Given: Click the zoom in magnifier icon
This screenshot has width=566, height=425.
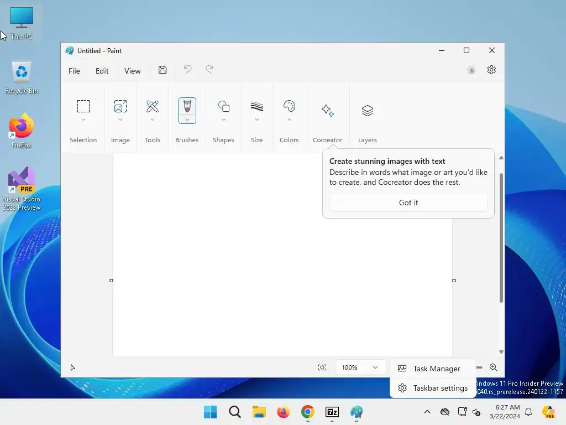Looking at the screenshot, I should [x=493, y=367].
